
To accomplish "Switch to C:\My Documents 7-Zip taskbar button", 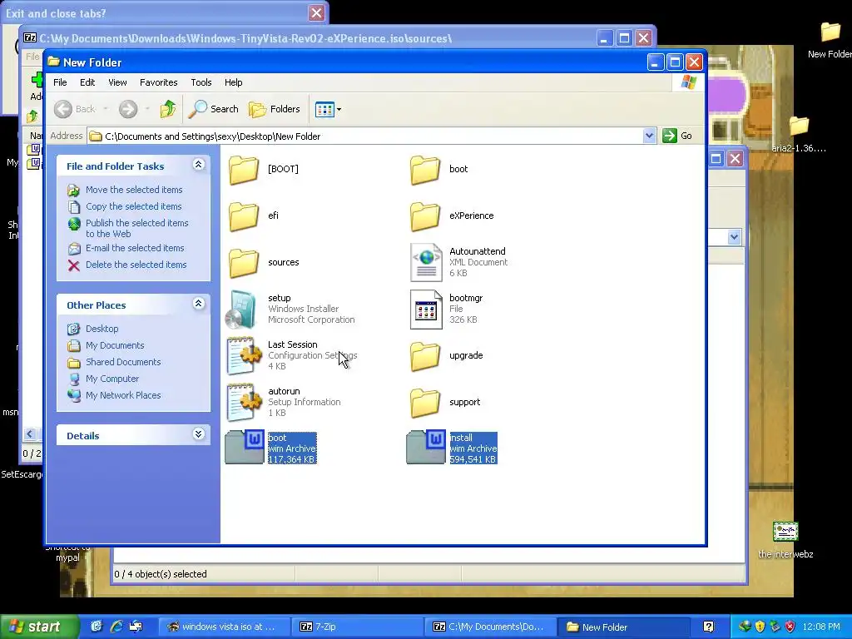I will pos(491,627).
